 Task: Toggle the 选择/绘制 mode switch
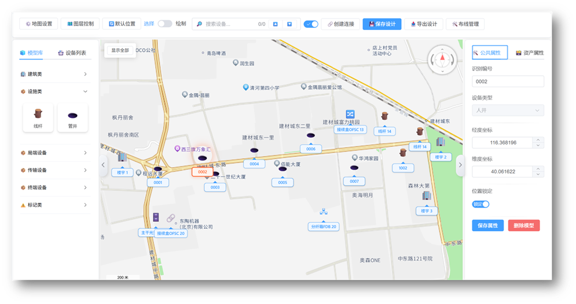click(165, 24)
